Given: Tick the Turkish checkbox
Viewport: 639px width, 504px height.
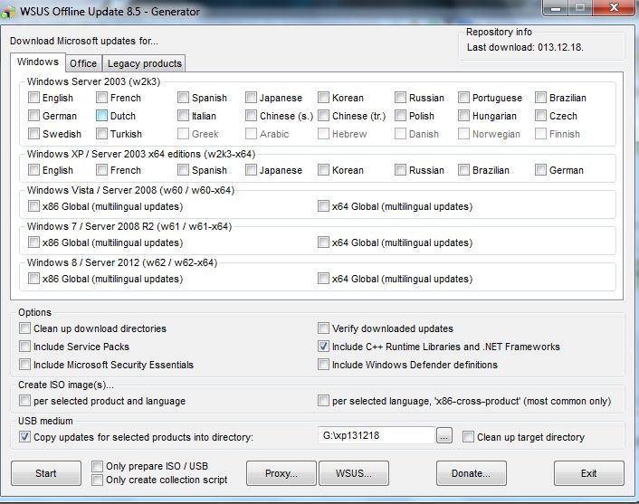Looking at the screenshot, I should coord(102,134).
